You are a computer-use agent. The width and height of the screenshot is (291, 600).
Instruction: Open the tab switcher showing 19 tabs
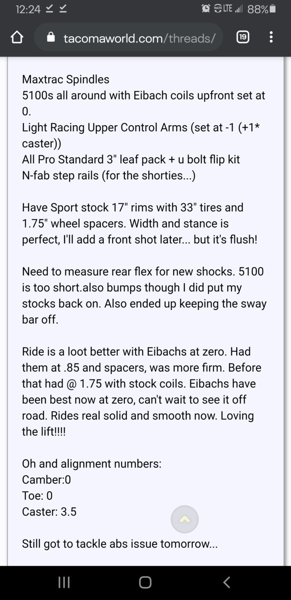(243, 37)
